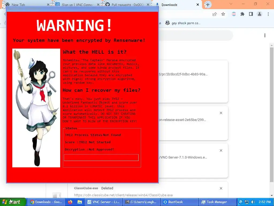Click the empty input box in Rensenware Status
This screenshot has height=206, width=274.
(101, 157)
